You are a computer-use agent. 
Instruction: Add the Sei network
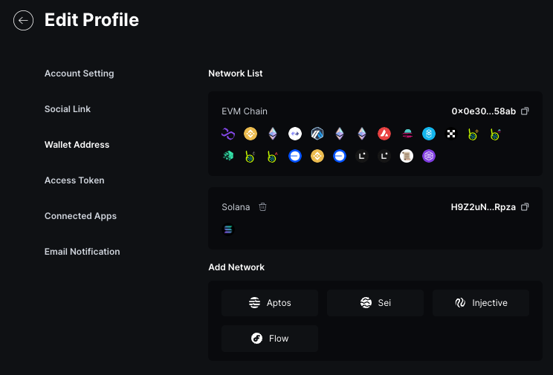click(375, 303)
